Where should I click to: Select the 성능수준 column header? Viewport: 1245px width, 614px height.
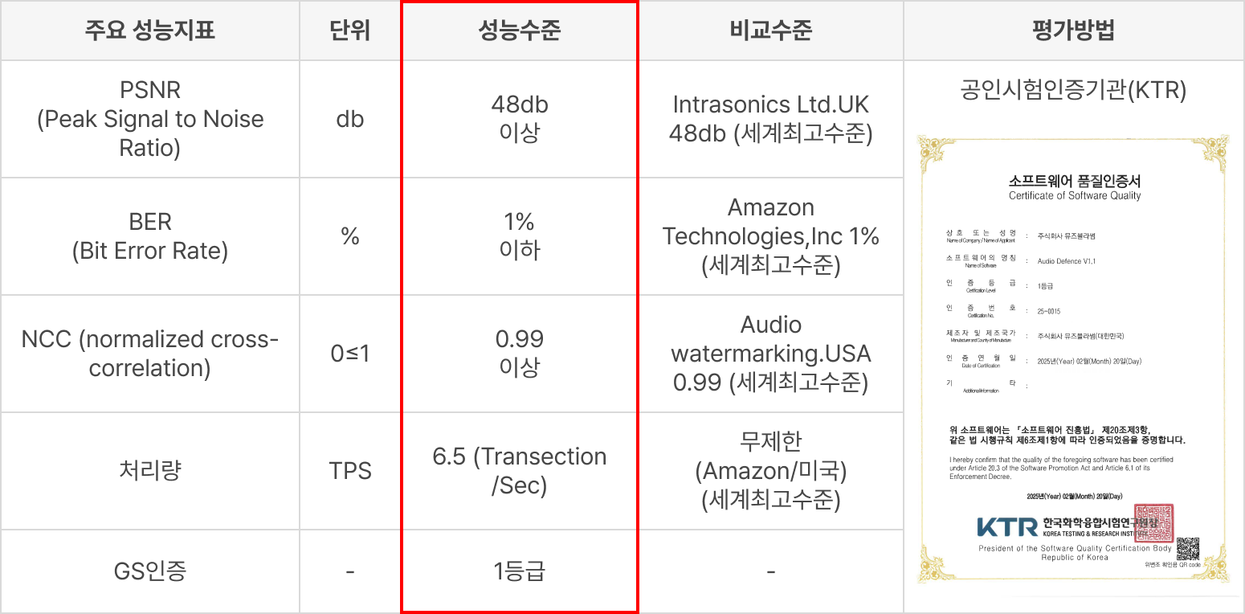click(x=520, y=31)
